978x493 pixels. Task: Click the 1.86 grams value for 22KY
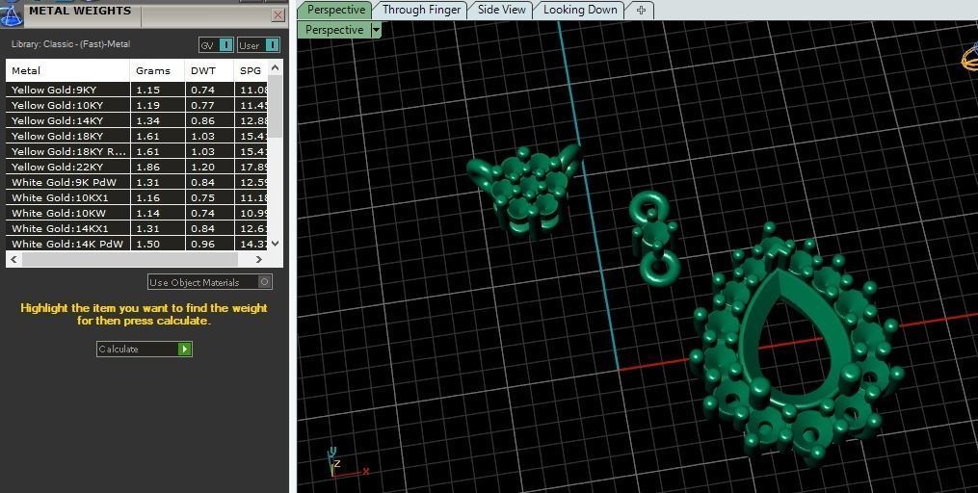[x=147, y=167]
